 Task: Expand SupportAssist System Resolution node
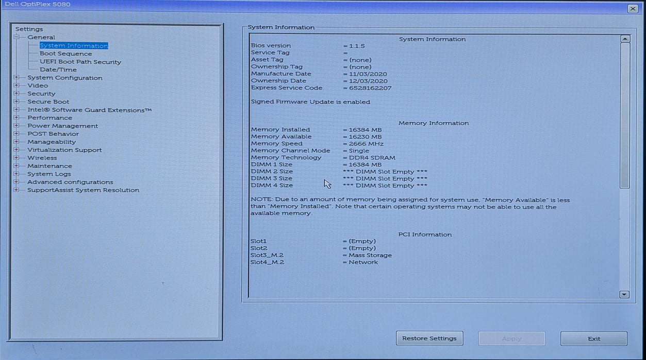click(x=16, y=190)
